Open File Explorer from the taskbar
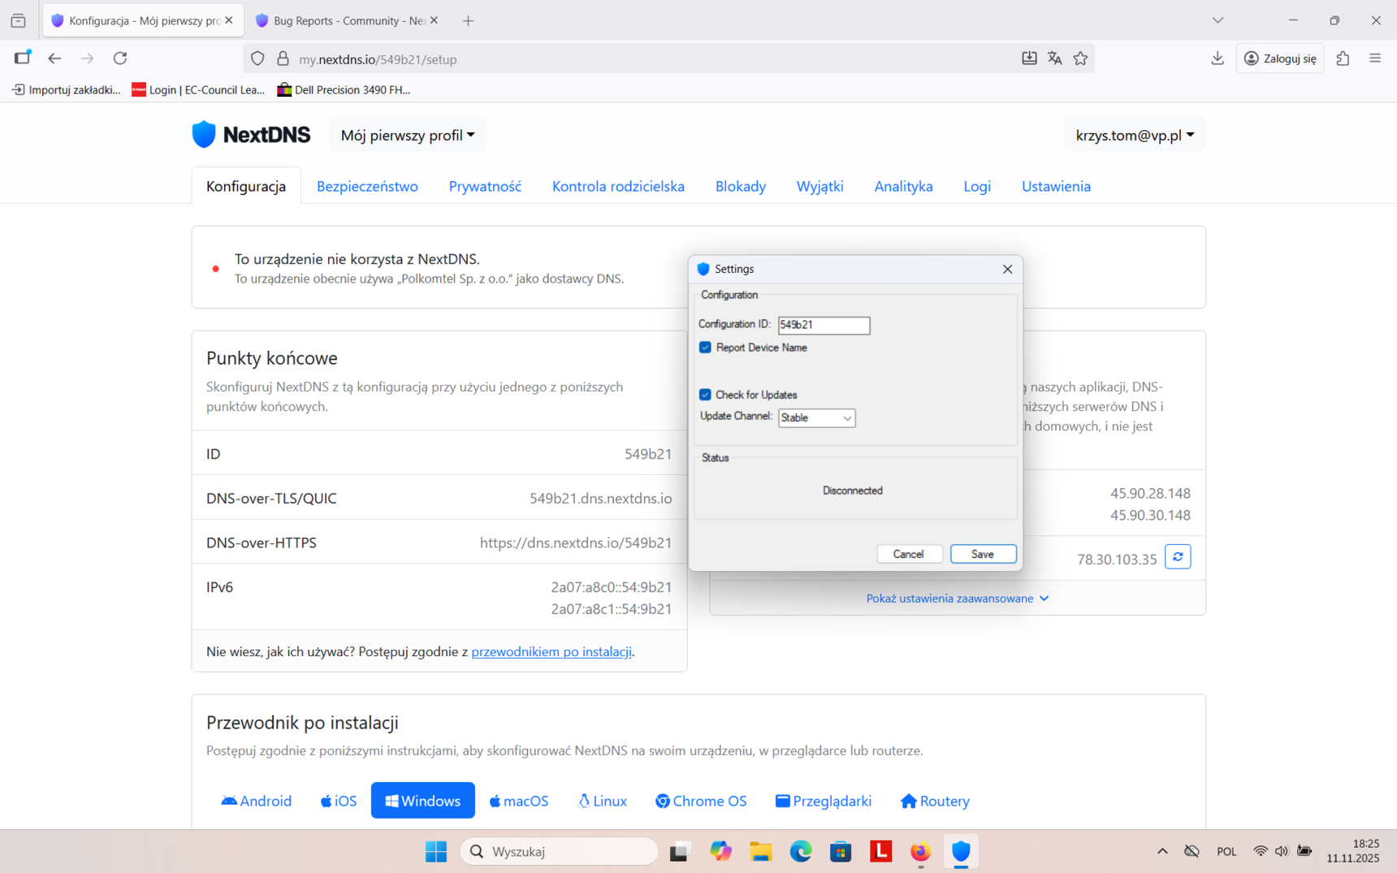 pos(760,851)
